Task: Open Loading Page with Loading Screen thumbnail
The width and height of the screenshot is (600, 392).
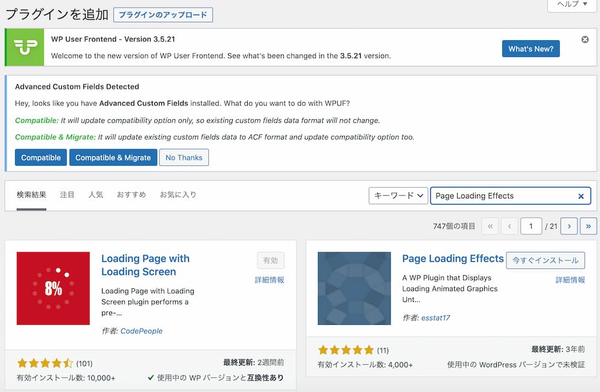Action: tap(53, 288)
